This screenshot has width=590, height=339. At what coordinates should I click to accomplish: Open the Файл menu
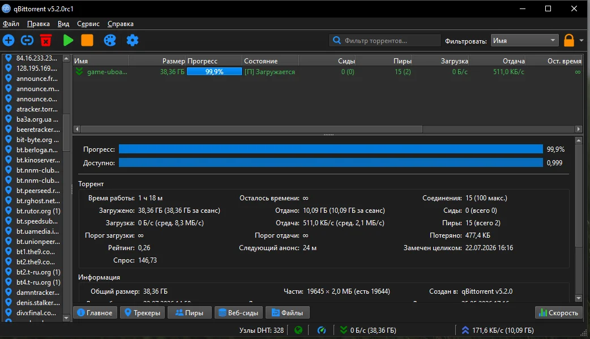tap(11, 24)
